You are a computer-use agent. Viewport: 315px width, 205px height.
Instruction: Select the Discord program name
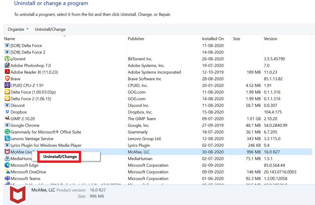click(x=17, y=105)
